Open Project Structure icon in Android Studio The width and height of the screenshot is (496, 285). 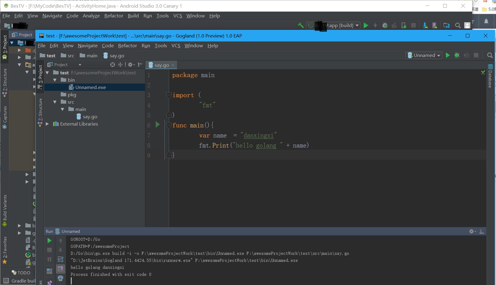pos(447,25)
